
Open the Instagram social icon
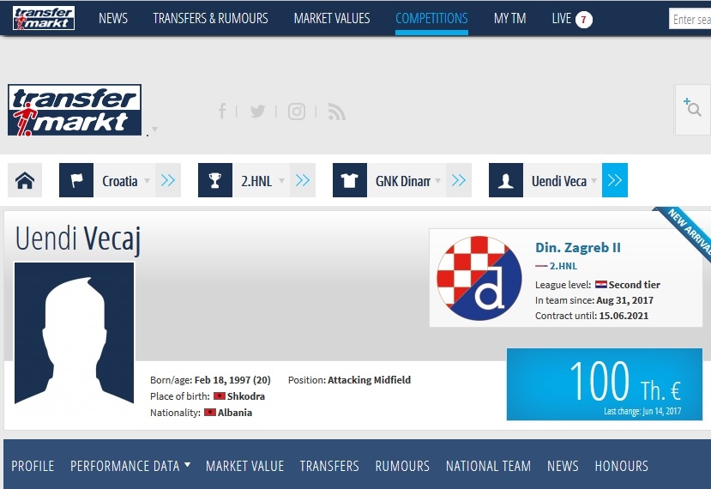[297, 112]
